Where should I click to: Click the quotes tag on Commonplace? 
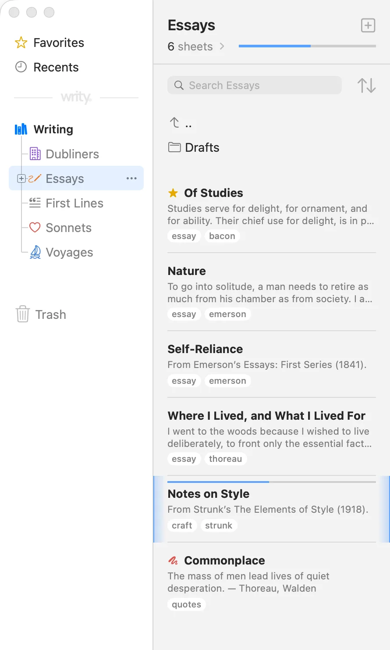coord(186,604)
